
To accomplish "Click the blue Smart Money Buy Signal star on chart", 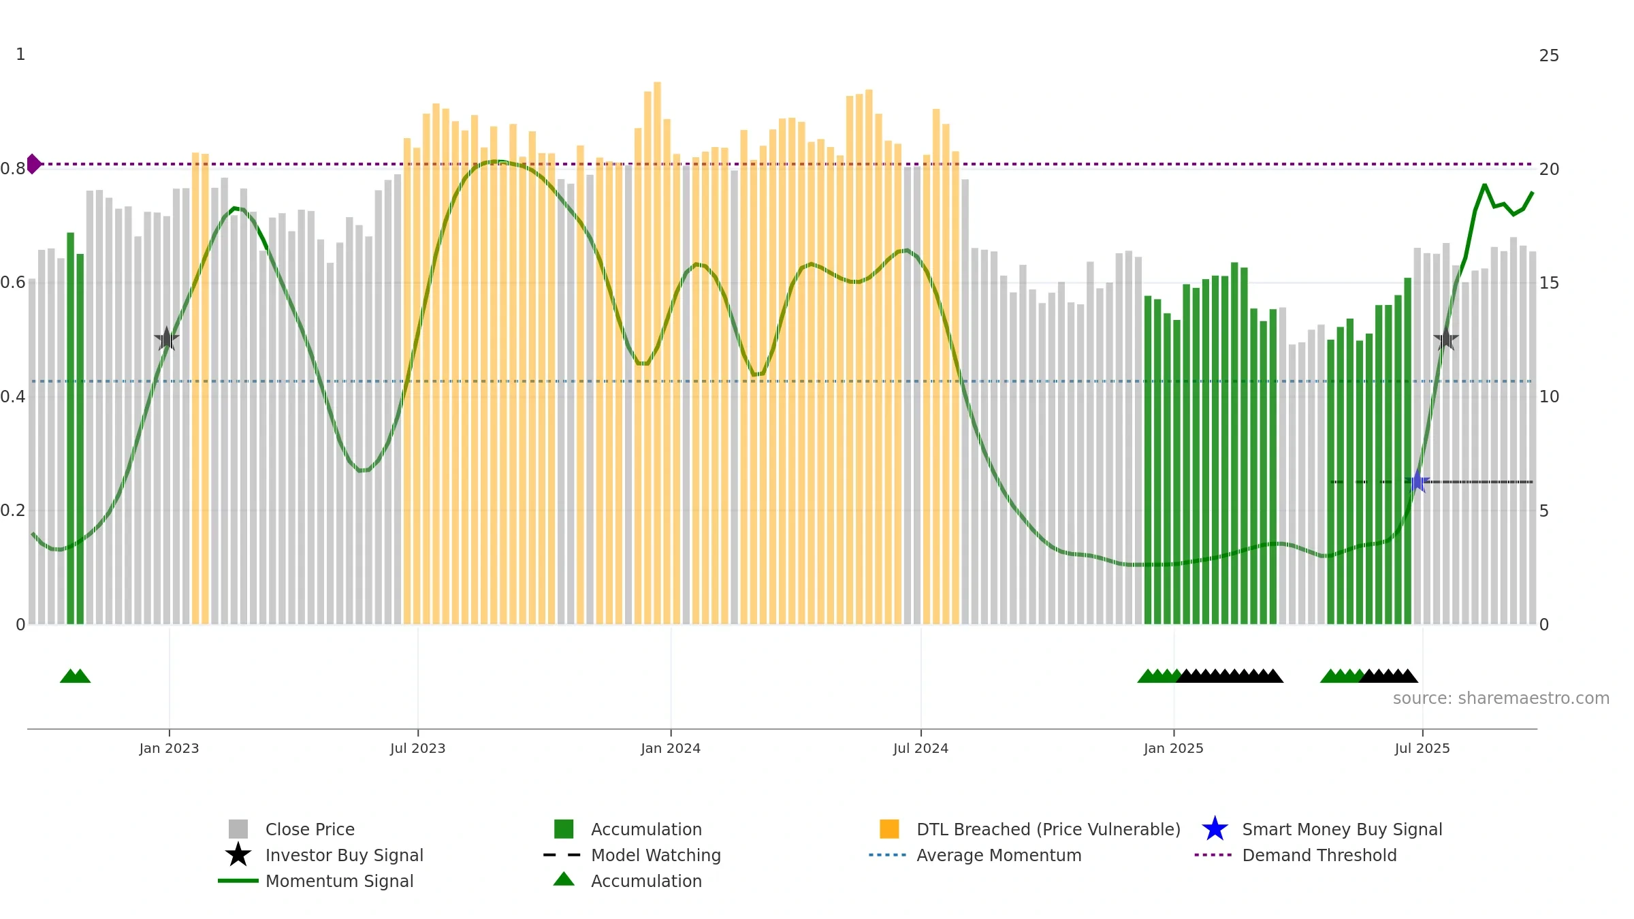I will [1417, 482].
